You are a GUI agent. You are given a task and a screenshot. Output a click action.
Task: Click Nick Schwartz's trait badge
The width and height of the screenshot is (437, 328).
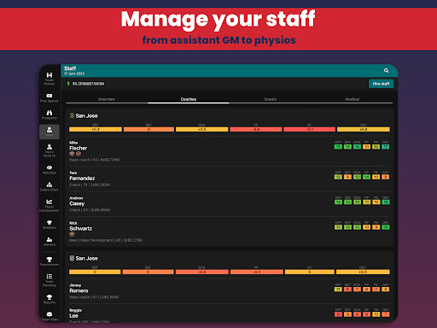pyautogui.click(x=72, y=234)
